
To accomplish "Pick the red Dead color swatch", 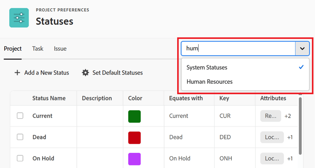I will click(x=134, y=137).
